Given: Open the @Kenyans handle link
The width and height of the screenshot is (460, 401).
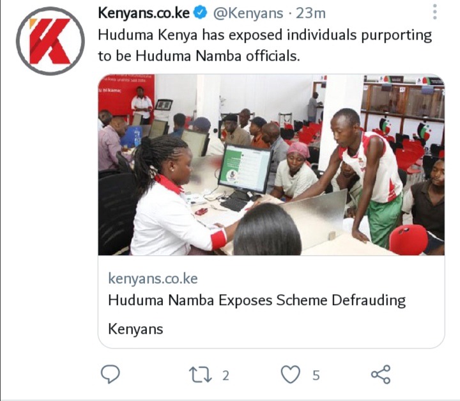Looking at the screenshot, I should [248, 13].
